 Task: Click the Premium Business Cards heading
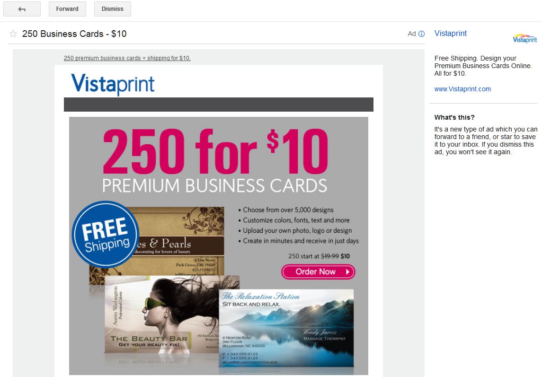(214, 185)
